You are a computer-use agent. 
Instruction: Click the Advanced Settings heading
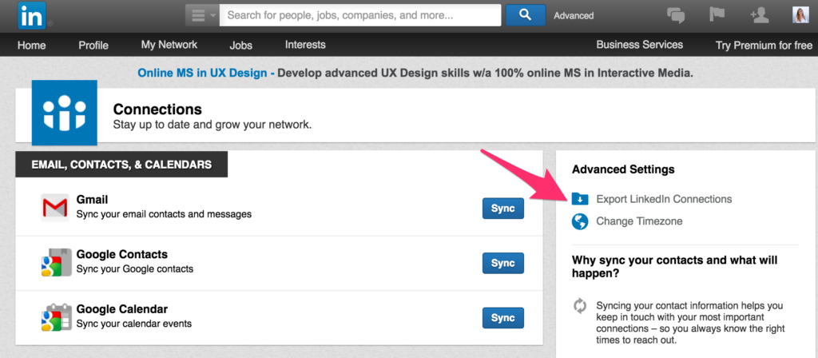[623, 169]
